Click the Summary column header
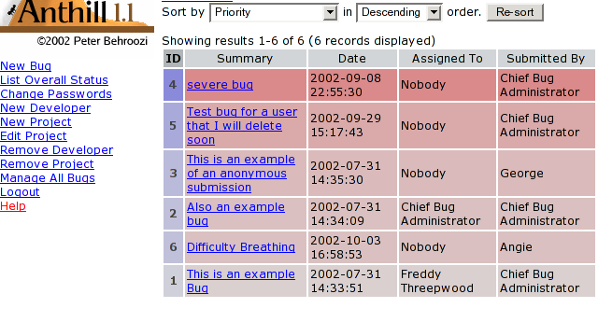598x336 pixels. [x=245, y=58]
